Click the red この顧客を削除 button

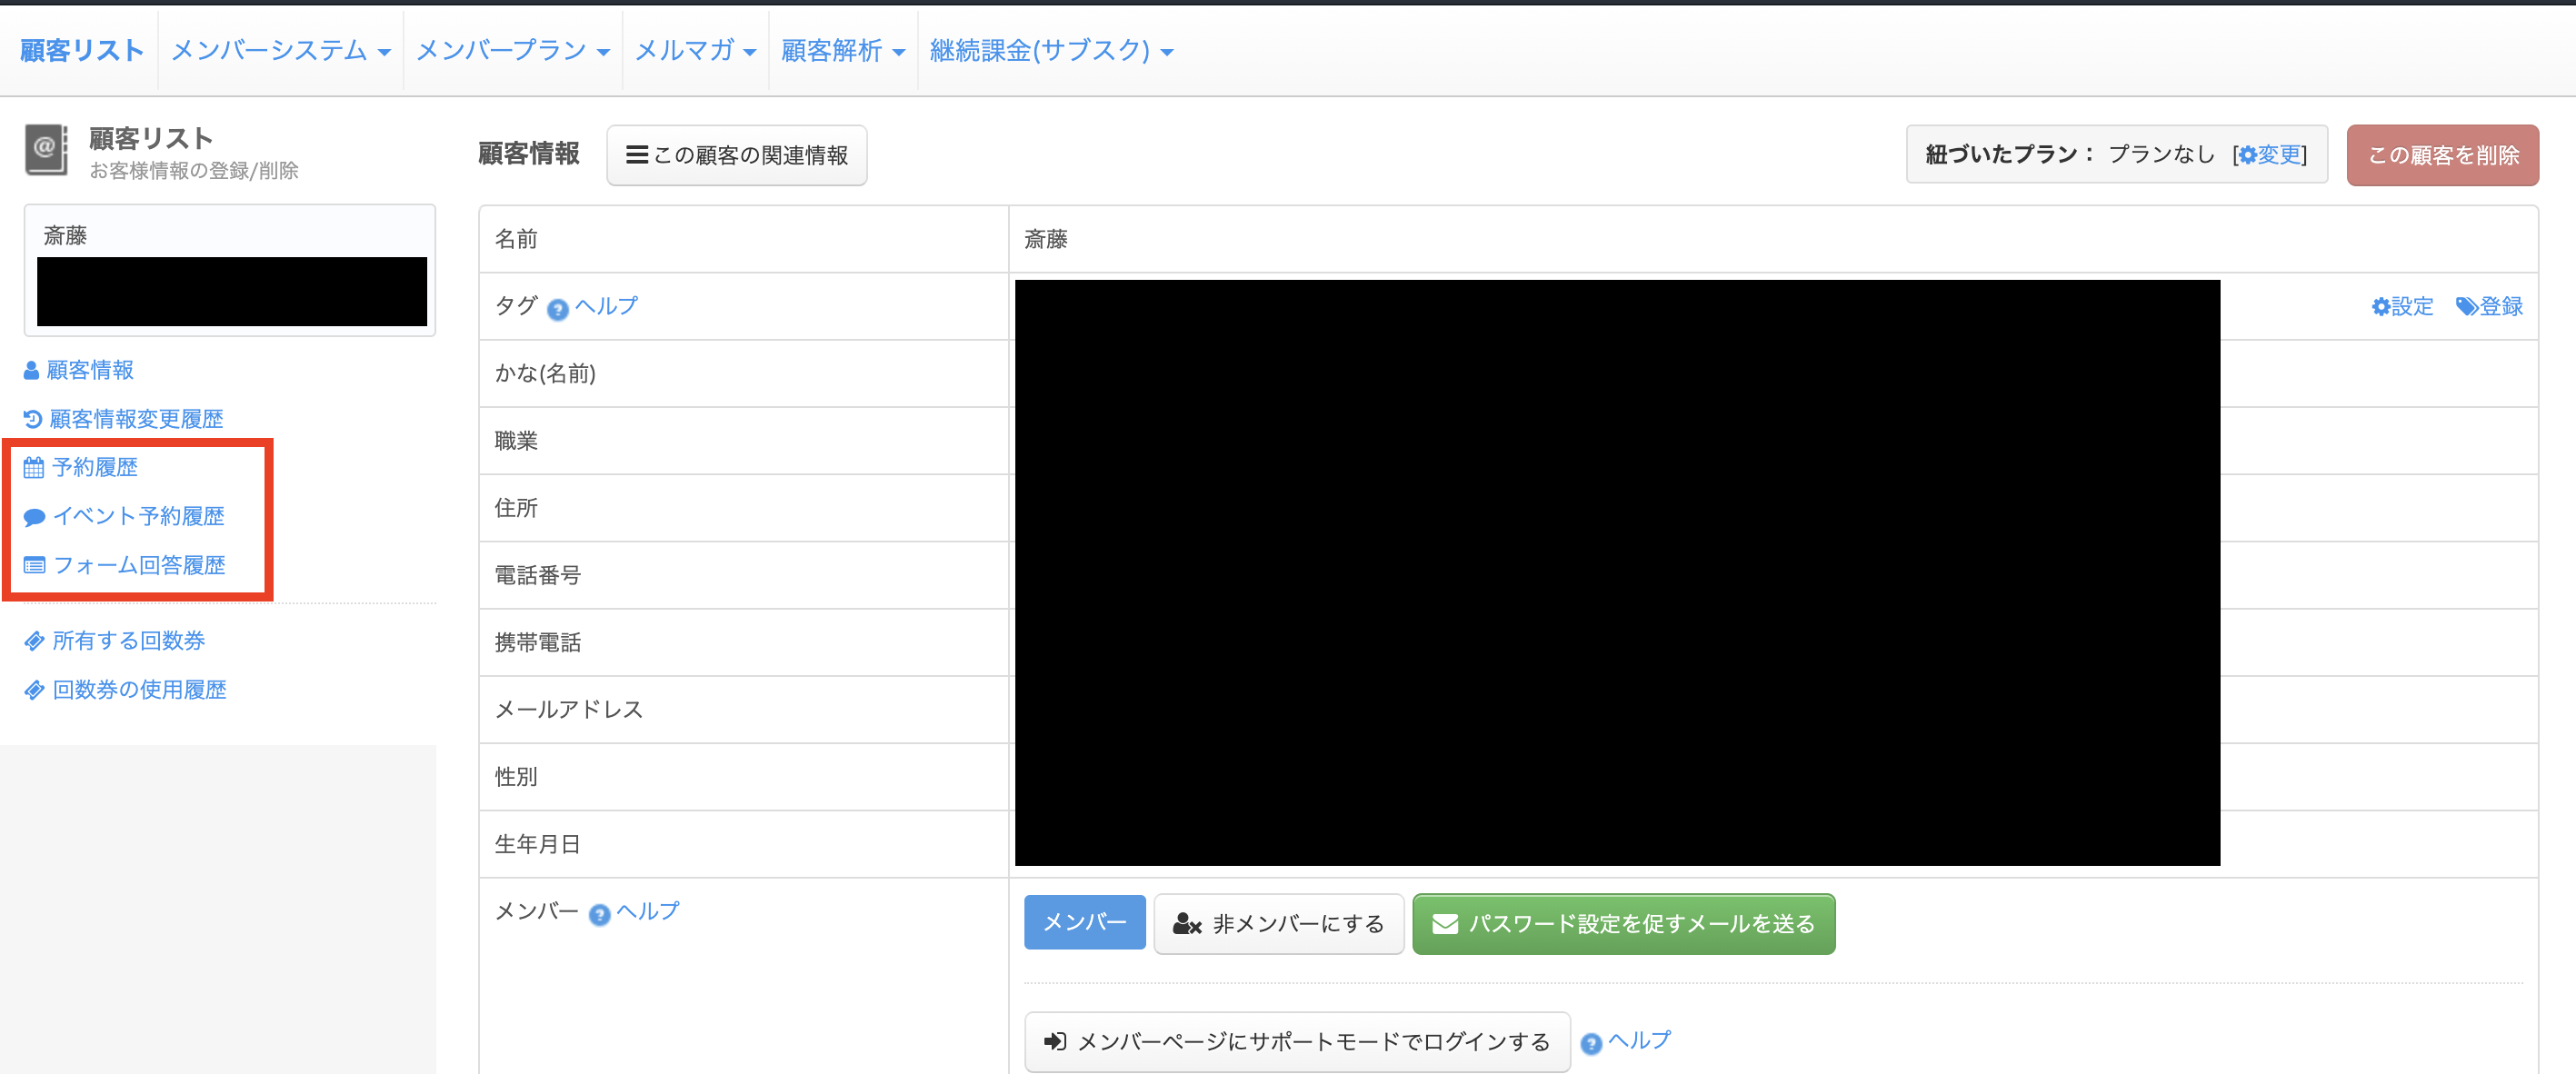[2442, 155]
